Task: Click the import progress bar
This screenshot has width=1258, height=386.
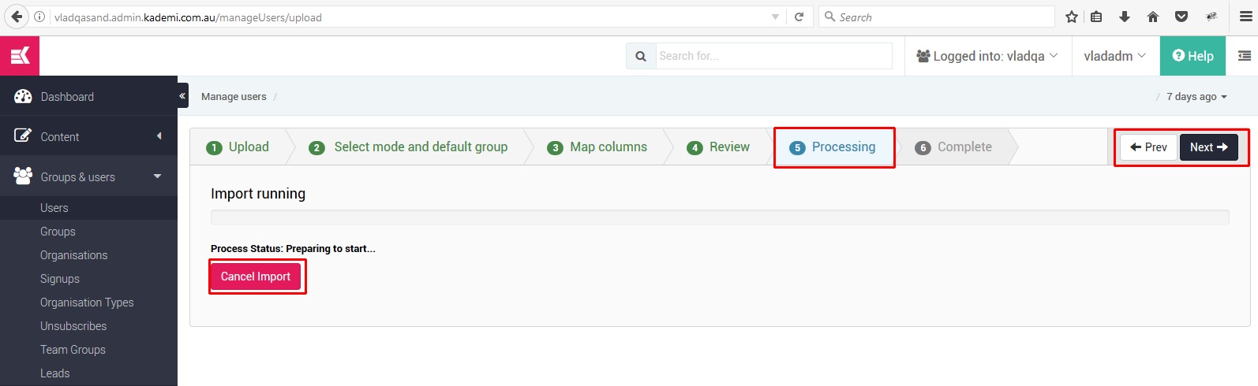Action: 720,217
